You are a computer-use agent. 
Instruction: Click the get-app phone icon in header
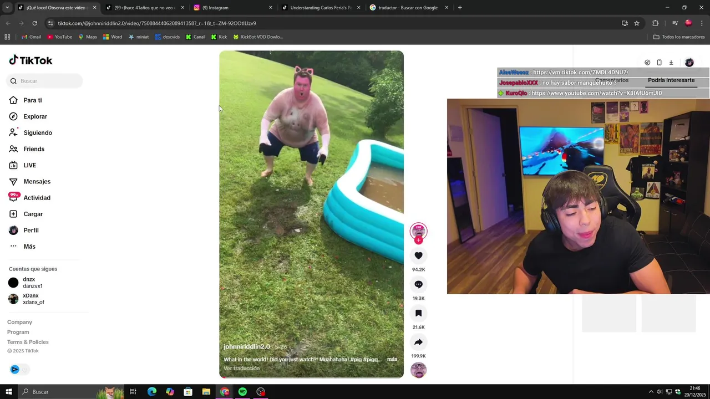659,63
